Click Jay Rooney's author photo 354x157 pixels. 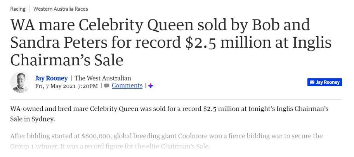pos(20,82)
